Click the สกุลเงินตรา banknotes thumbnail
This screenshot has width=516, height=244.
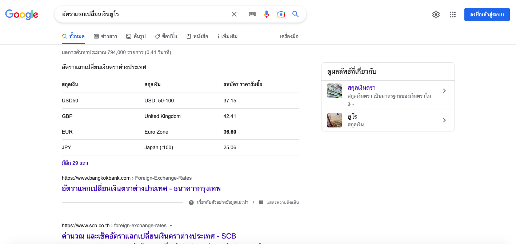pos(335,91)
